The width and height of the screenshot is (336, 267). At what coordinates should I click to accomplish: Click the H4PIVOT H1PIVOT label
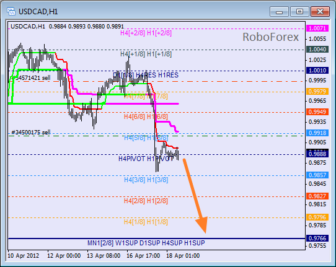point(146,159)
